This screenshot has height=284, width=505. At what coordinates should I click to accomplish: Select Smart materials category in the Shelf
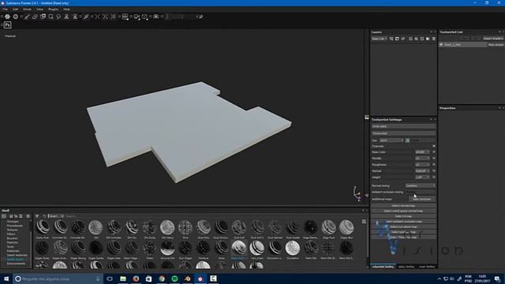(x=17, y=255)
